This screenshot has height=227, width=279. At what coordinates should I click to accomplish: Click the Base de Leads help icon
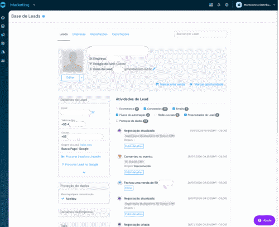click(44, 16)
